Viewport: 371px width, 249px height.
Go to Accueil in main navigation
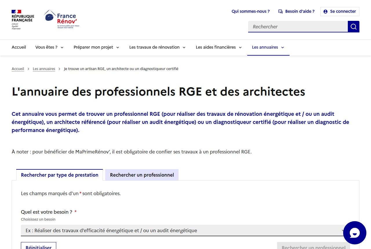pos(19,47)
